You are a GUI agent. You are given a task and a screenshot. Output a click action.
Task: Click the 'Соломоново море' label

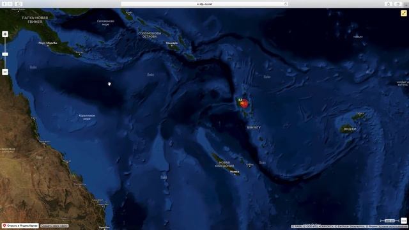[105, 23]
